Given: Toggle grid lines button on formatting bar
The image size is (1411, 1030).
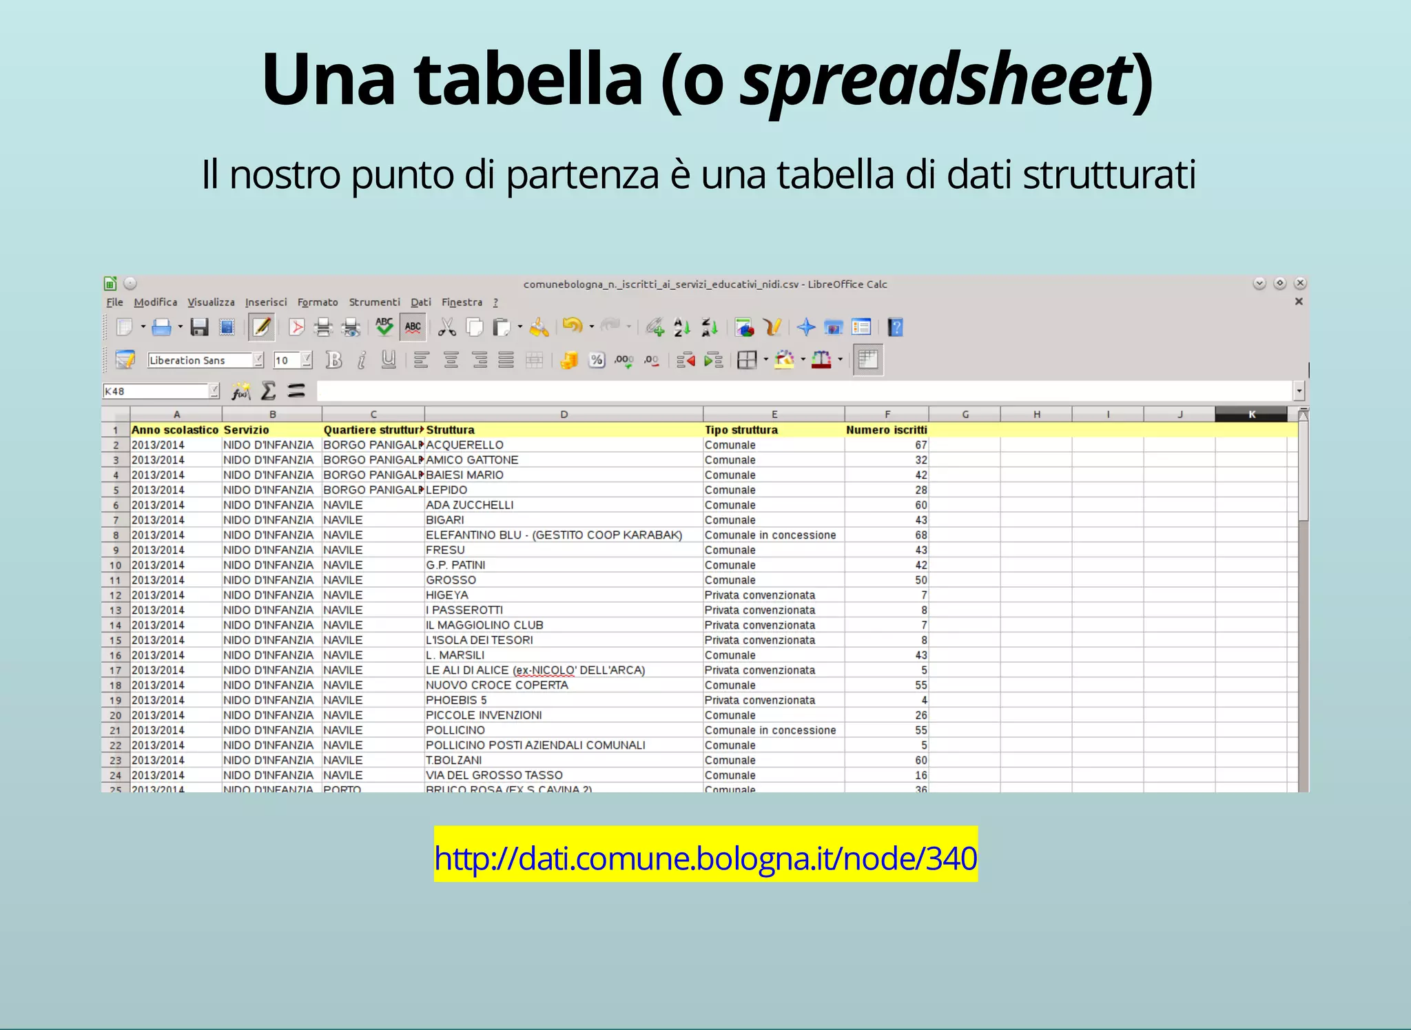Looking at the screenshot, I should pos(868,360).
